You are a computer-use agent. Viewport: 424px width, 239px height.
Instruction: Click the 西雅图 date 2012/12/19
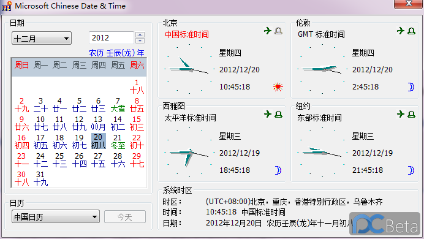click(x=240, y=153)
